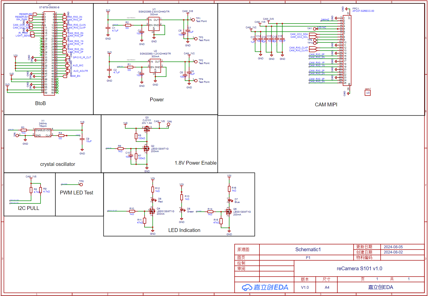Viewport: 428px width, 296px height.
Task: Select resistor R12 1kΩ above D6
Action: pos(153,189)
